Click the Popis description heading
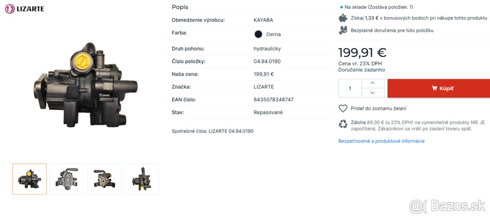The image size is (490, 218). pos(180,7)
